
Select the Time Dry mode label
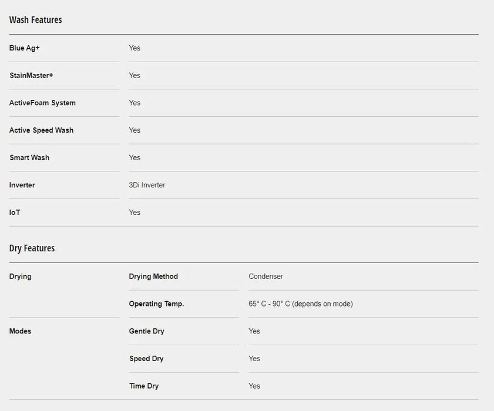tap(144, 386)
